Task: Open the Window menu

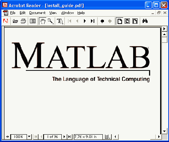Action: 67,13
